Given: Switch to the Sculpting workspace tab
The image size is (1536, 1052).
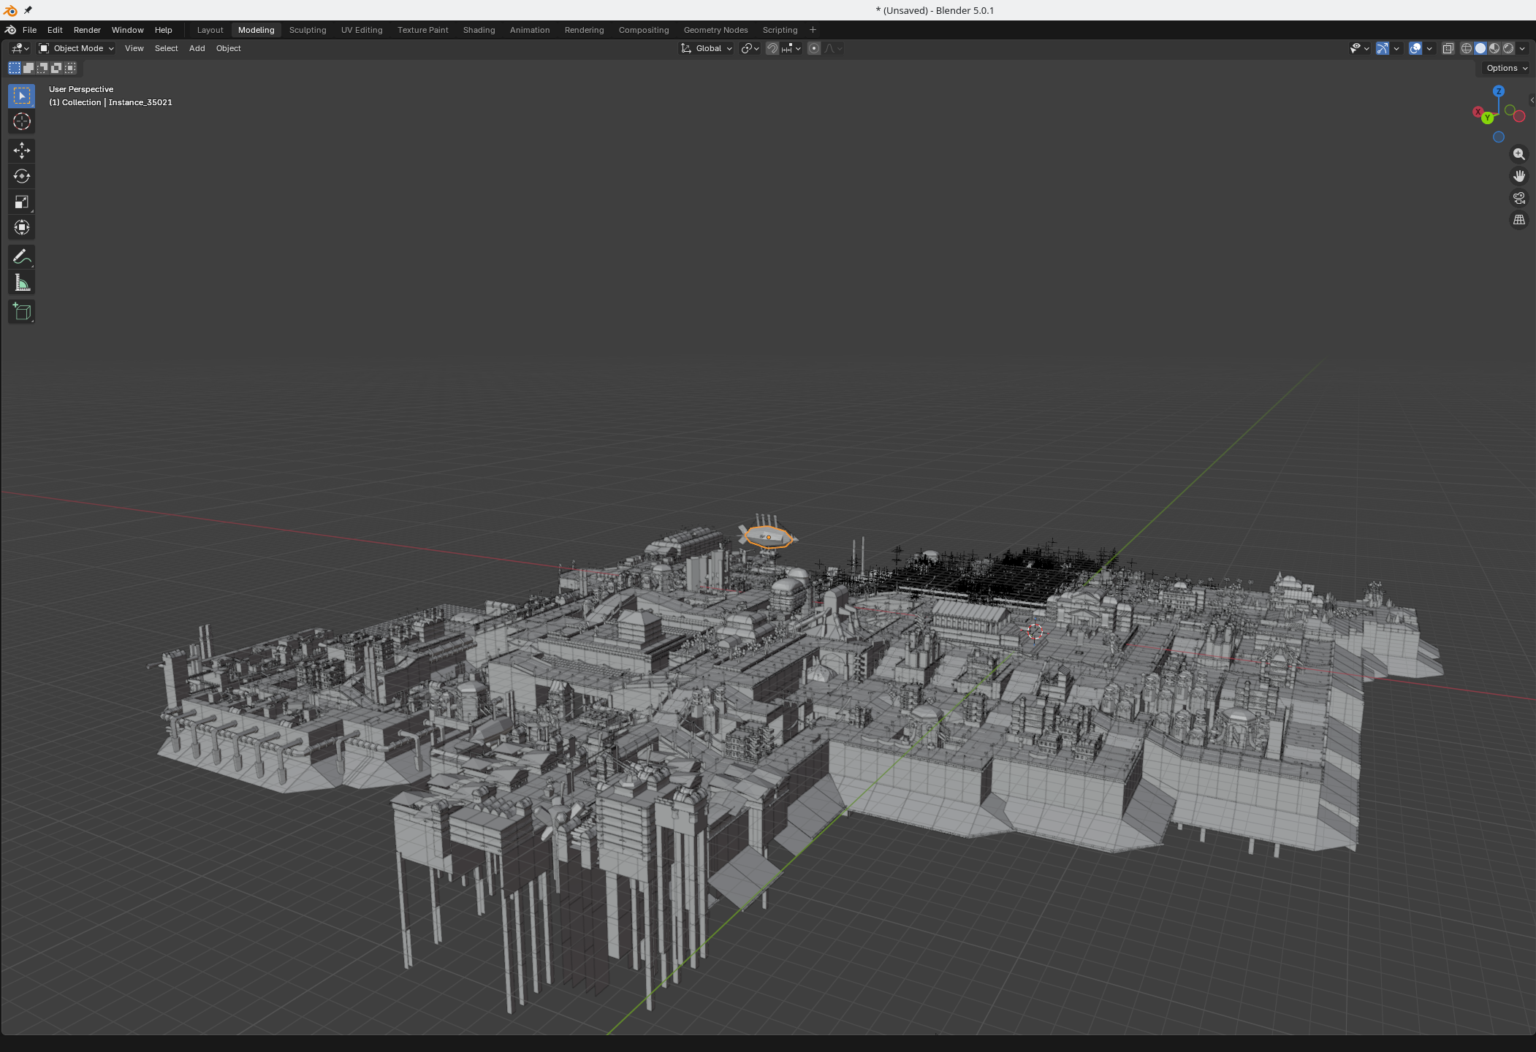Looking at the screenshot, I should tap(308, 30).
